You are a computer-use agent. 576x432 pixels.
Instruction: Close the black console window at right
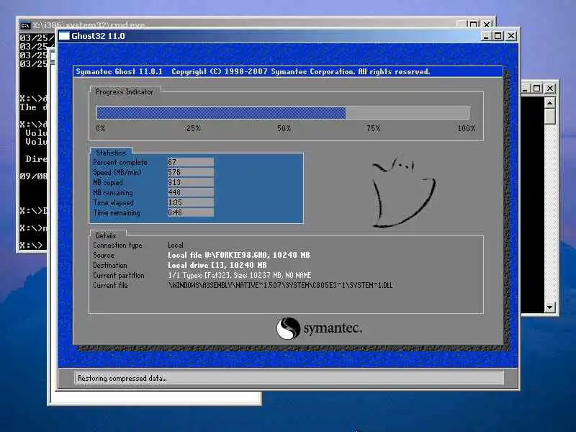click(550, 89)
